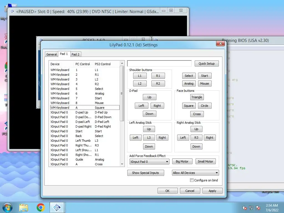Enable Configure on bind checkbox
Screen dimensions: 284x213
(192, 180)
